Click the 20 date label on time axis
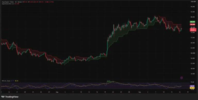The image size is (198, 100). coord(25,92)
